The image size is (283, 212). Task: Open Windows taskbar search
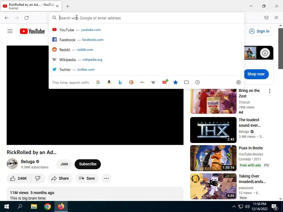pyautogui.click(x=20, y=206)
